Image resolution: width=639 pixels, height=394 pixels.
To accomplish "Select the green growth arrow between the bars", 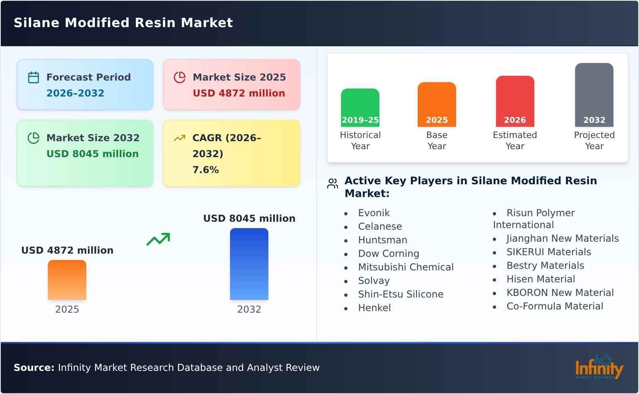I will (159, 238).
